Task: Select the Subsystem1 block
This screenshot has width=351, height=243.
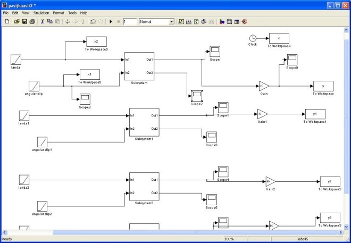Action: [x=144, y=122]
